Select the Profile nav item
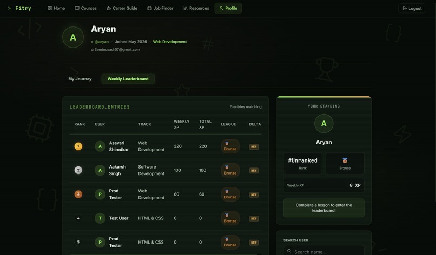436x255 pixels. click(x=228, y=8)
